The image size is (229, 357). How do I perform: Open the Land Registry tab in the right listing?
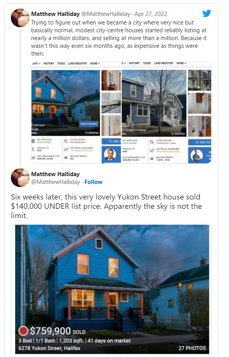tap(164, 63)
